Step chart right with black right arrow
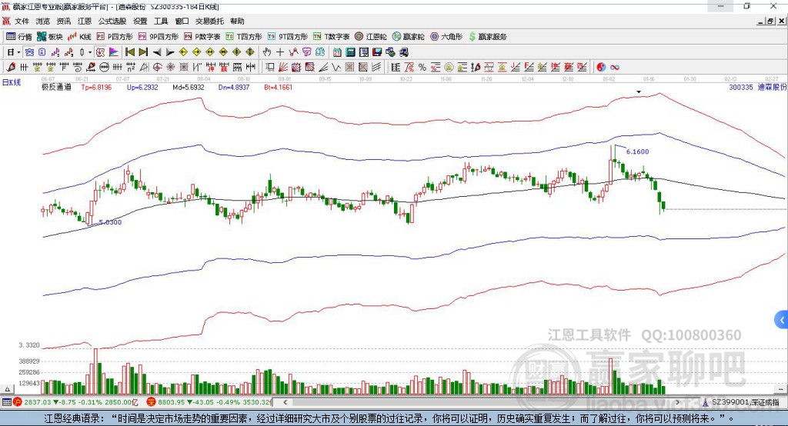 (170, 52)
